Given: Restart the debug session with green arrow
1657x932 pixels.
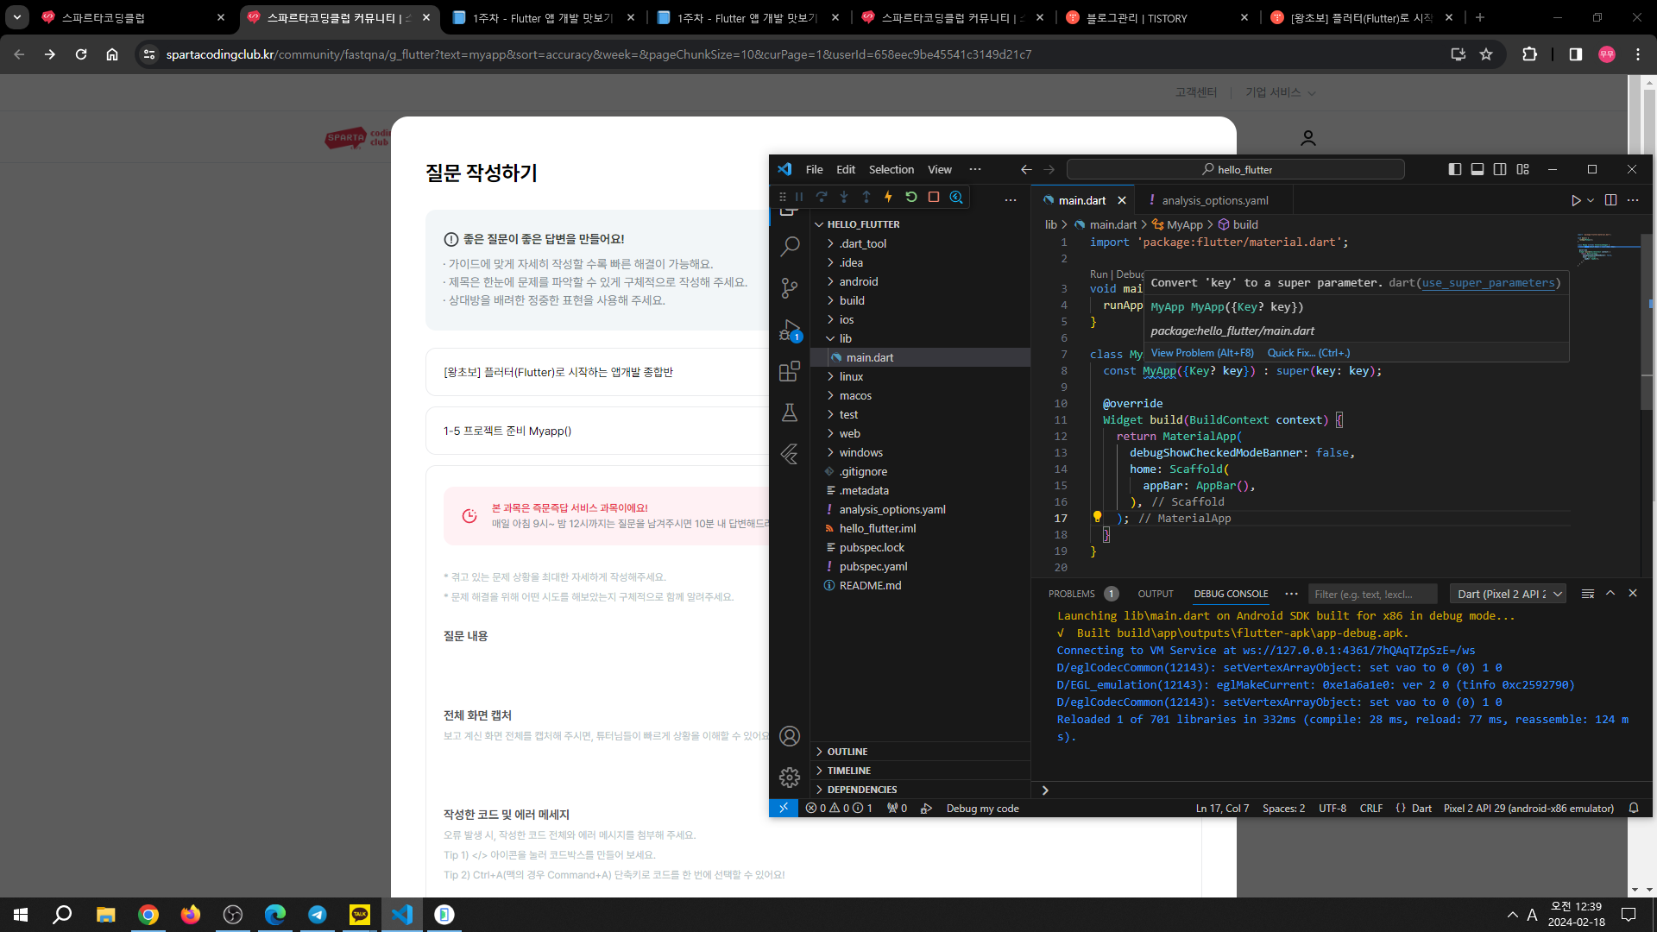Looking at the screenshot, I should point(911,198).
